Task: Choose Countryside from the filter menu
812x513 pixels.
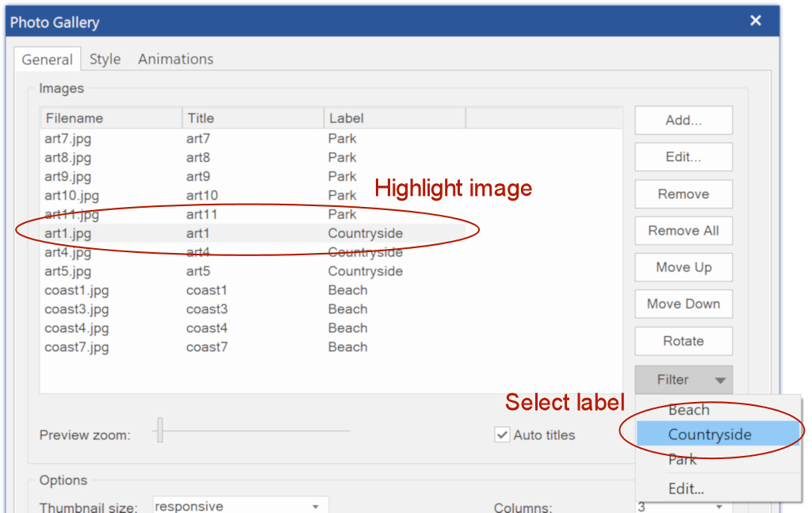Action: 709,435
